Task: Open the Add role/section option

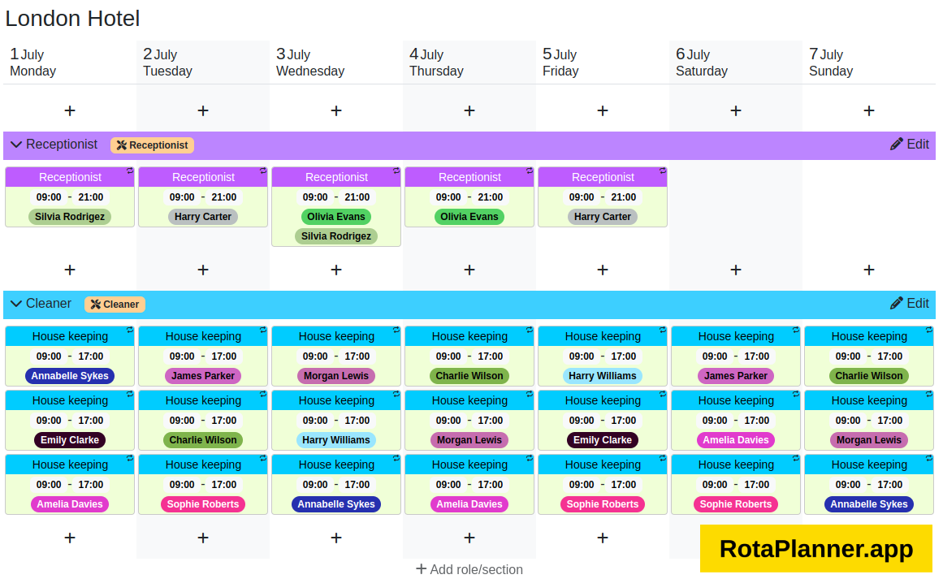Action: click(469, 569)
